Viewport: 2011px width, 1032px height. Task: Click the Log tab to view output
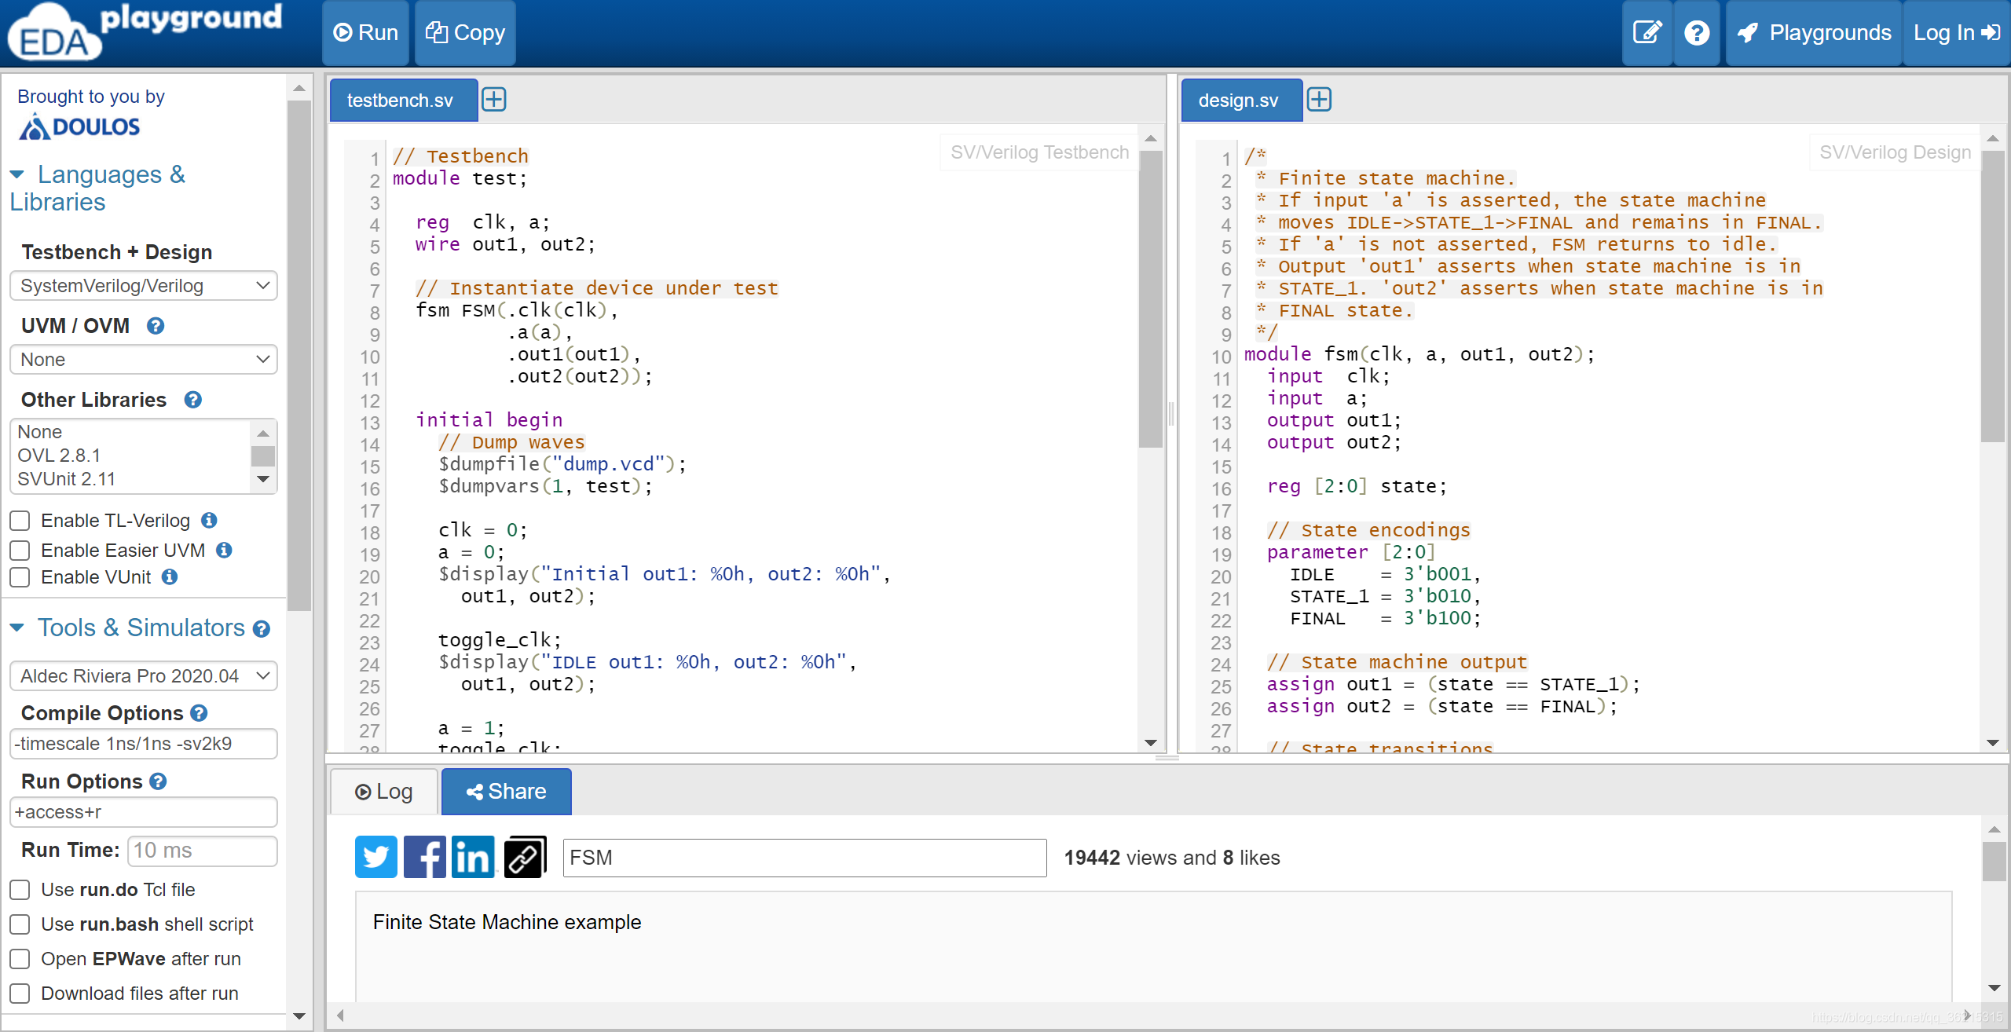(387, 791)
